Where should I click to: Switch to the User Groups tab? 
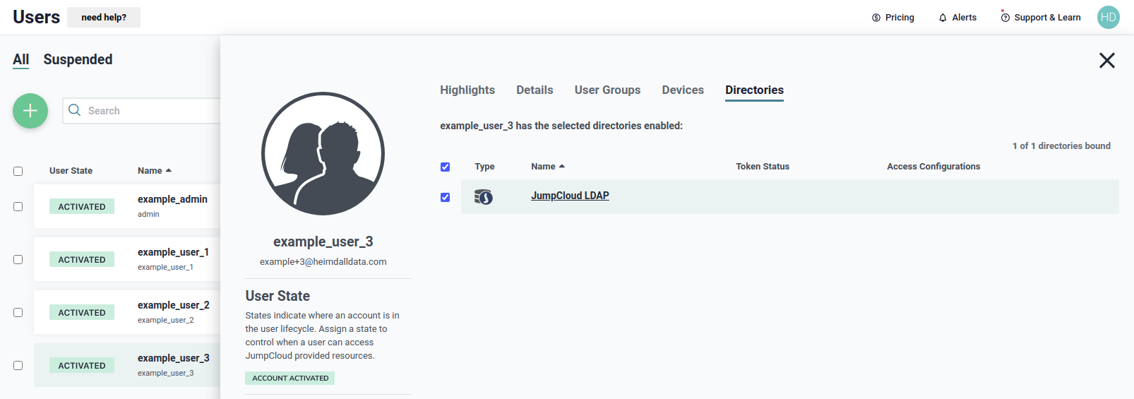click(607, 90)
